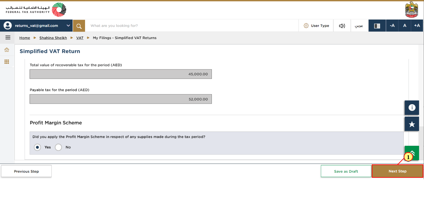The image size is (424, 201).
Task: Open the sidebar apps grid icon
Action: 7,62
